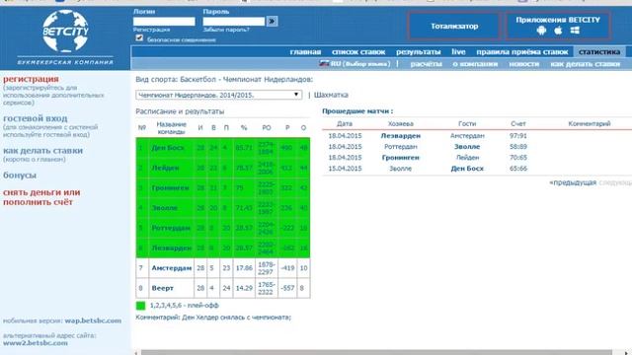Click the horizontal scrollbar at page bottom
The height and width of the screenshot is (355, 632).
tap(377, 352)
